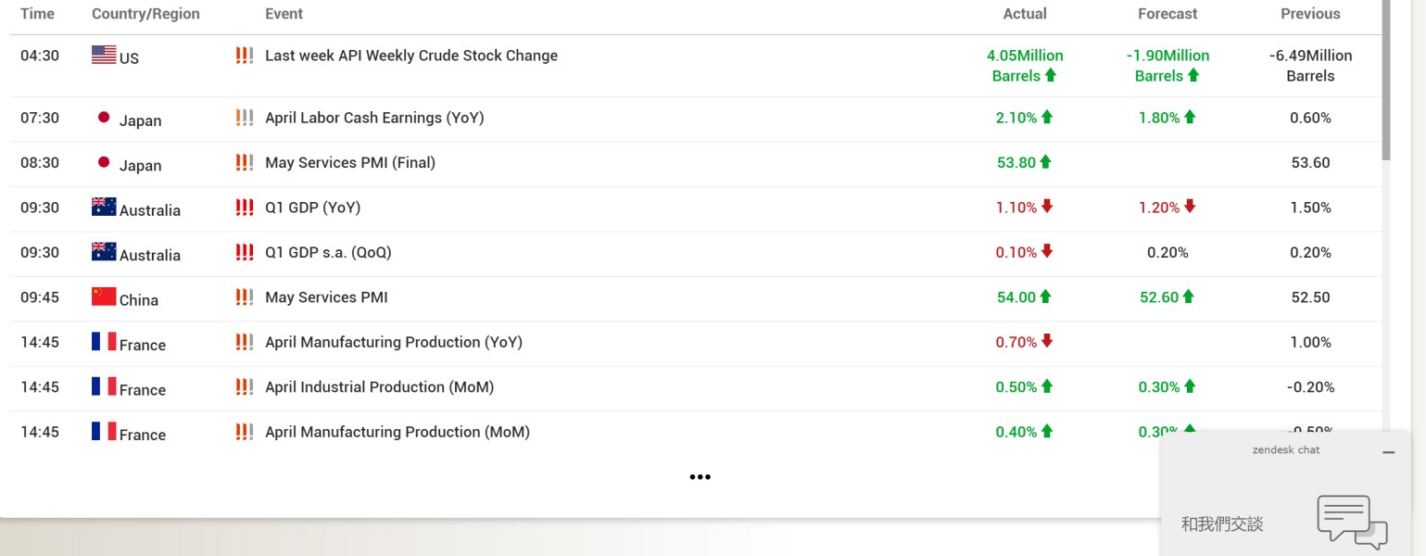The height and width of the screenshot is (556, 1426).
Task: Open chat via 和我們交談 text
Action: 1222,524
